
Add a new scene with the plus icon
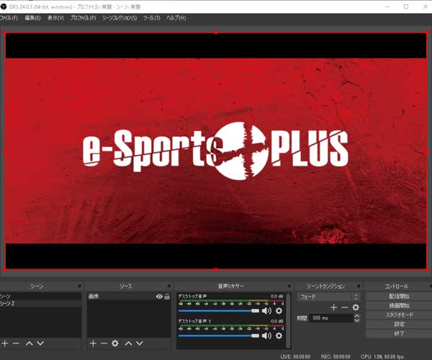(x=5, y=343)
